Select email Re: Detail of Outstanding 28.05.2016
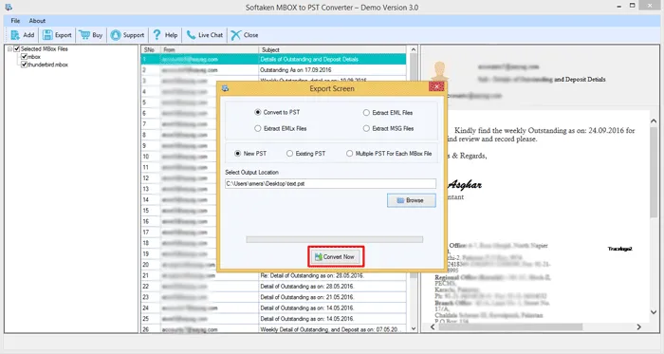664x354 pixels. pyautogui.click(x=273, y=275)
